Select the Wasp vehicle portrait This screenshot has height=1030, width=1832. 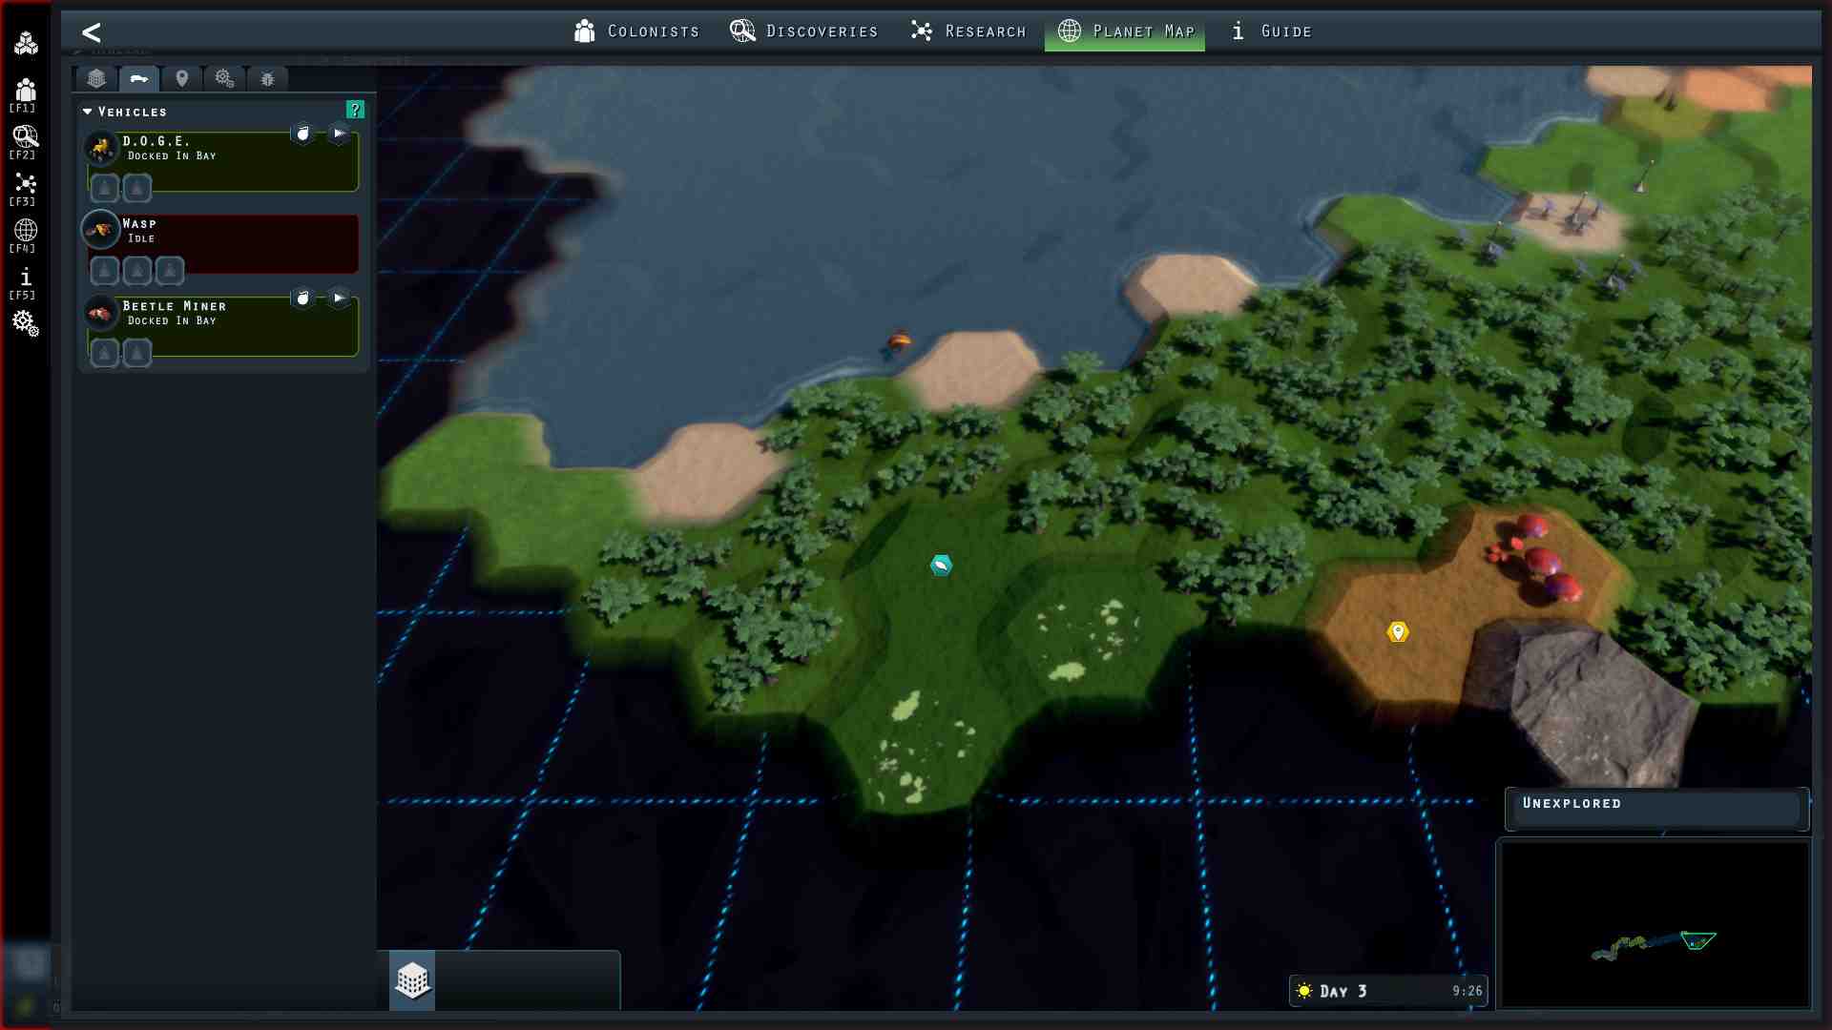pos(100,229)
